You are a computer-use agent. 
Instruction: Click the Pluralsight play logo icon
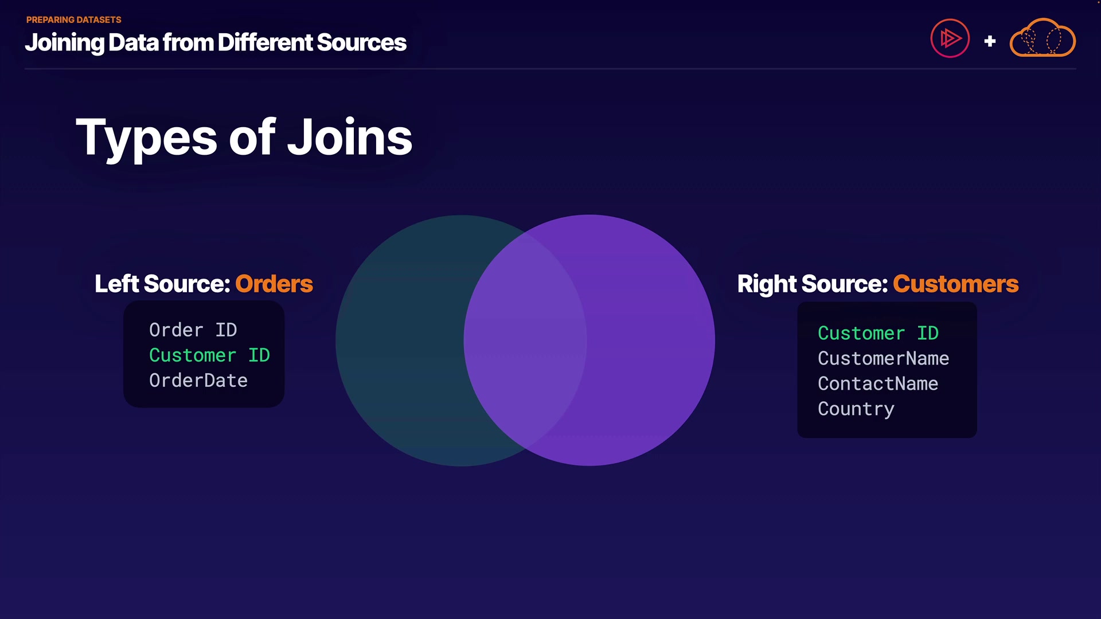click(x=950, y=38)
